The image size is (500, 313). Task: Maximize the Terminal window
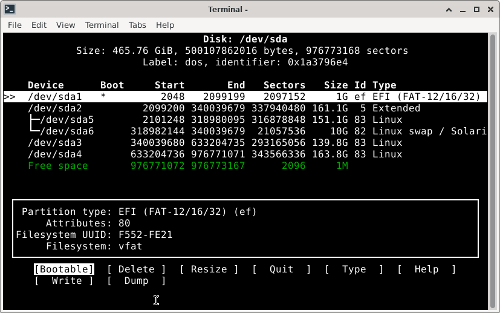475,9
